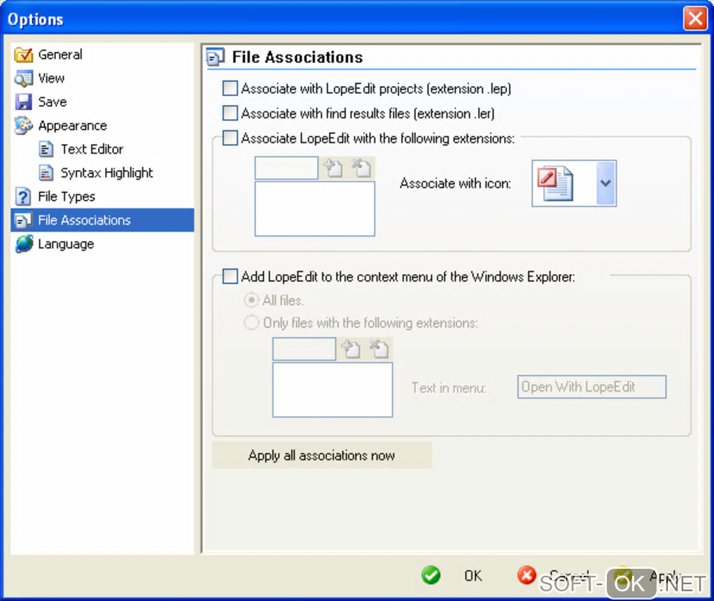
Task: Remove extension from context menu list icon
Action: click(379, 349)
